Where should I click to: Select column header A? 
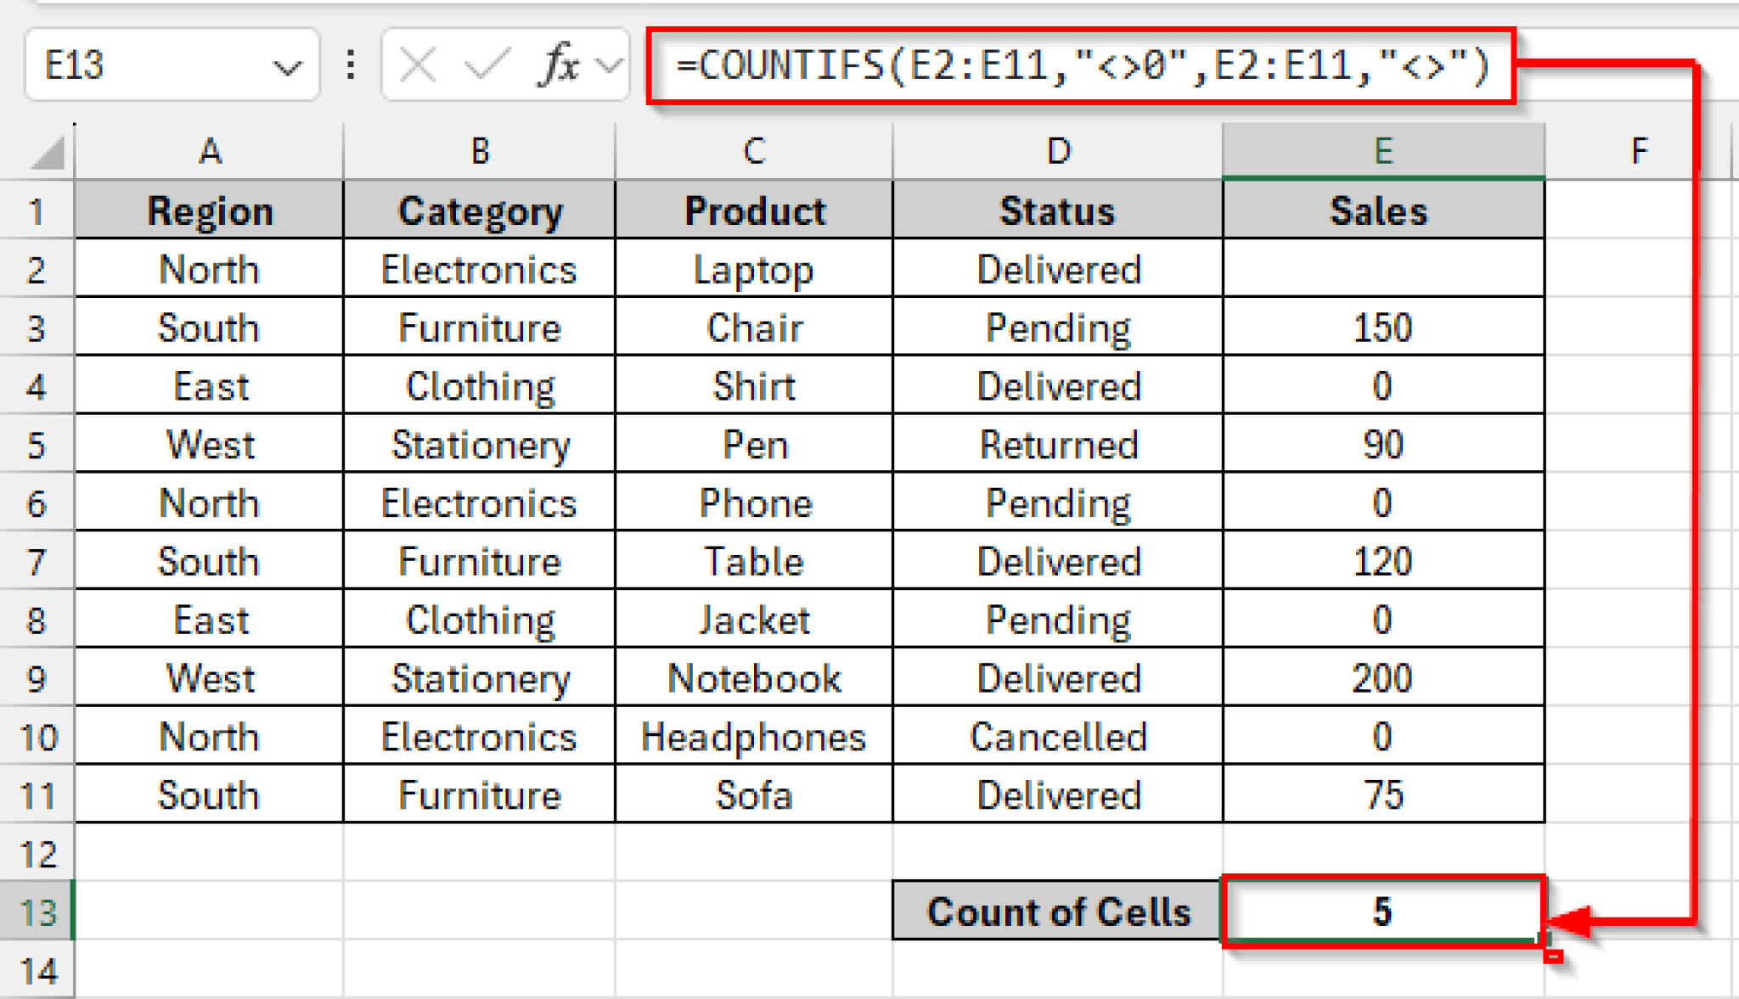[208, 150]
